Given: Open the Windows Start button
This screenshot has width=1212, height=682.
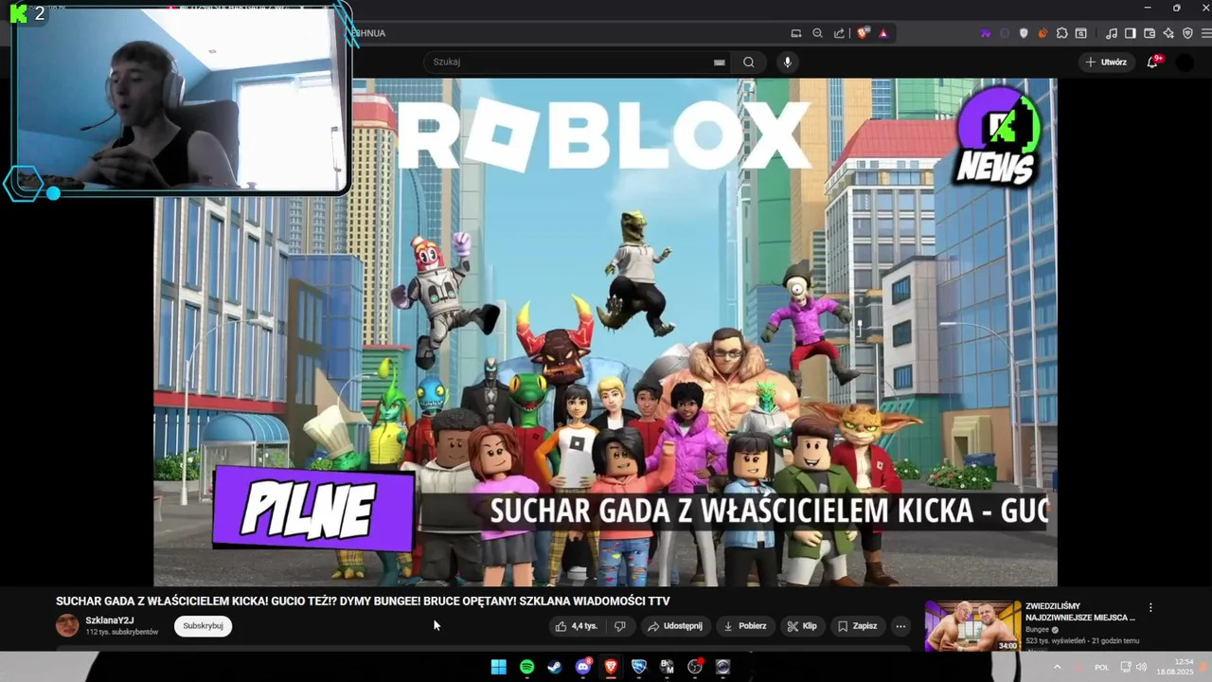Looking at the screenshot, I should tap(499, 667).
